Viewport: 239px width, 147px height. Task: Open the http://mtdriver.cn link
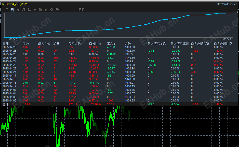pyautogui.click(x=227, y=4)
